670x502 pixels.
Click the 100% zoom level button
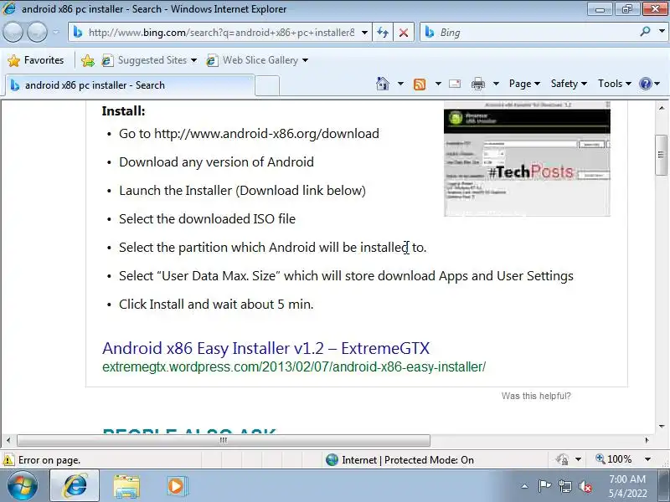click(614, 459)
